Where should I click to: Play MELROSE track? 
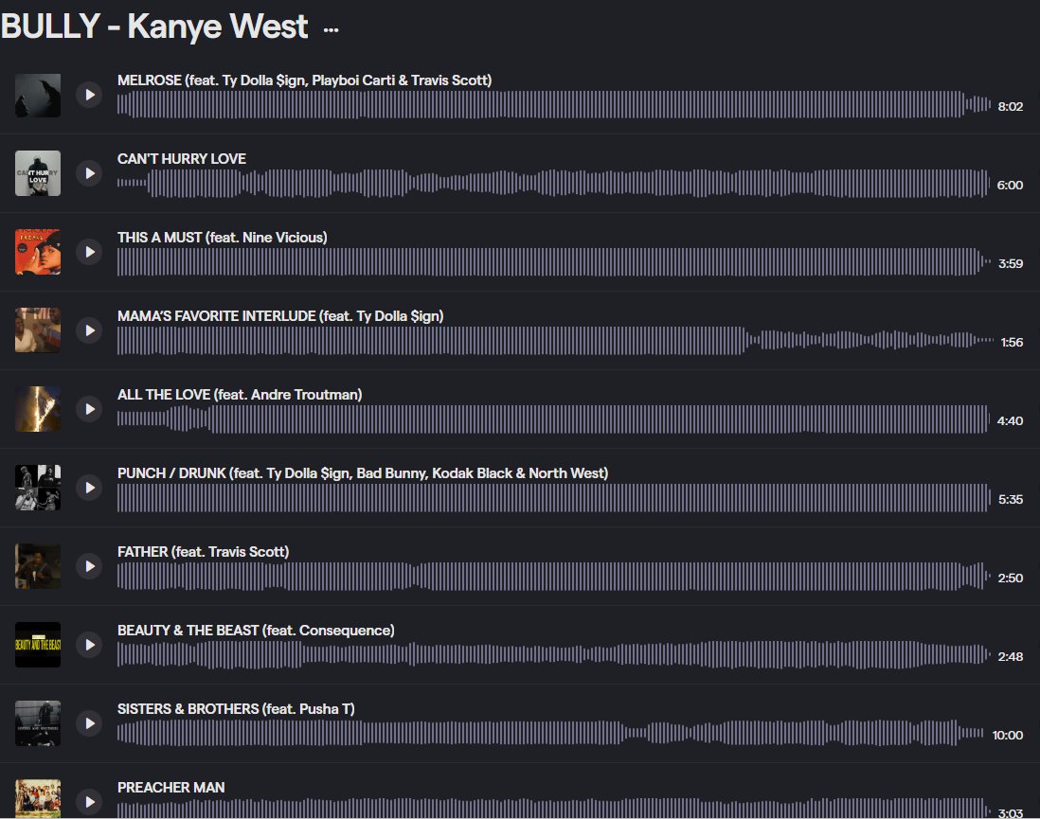click(89, 95)
